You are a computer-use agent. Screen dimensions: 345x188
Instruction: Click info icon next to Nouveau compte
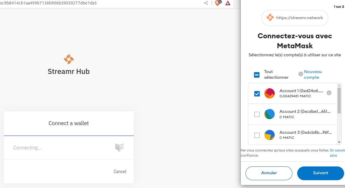(x=301, y=74)
